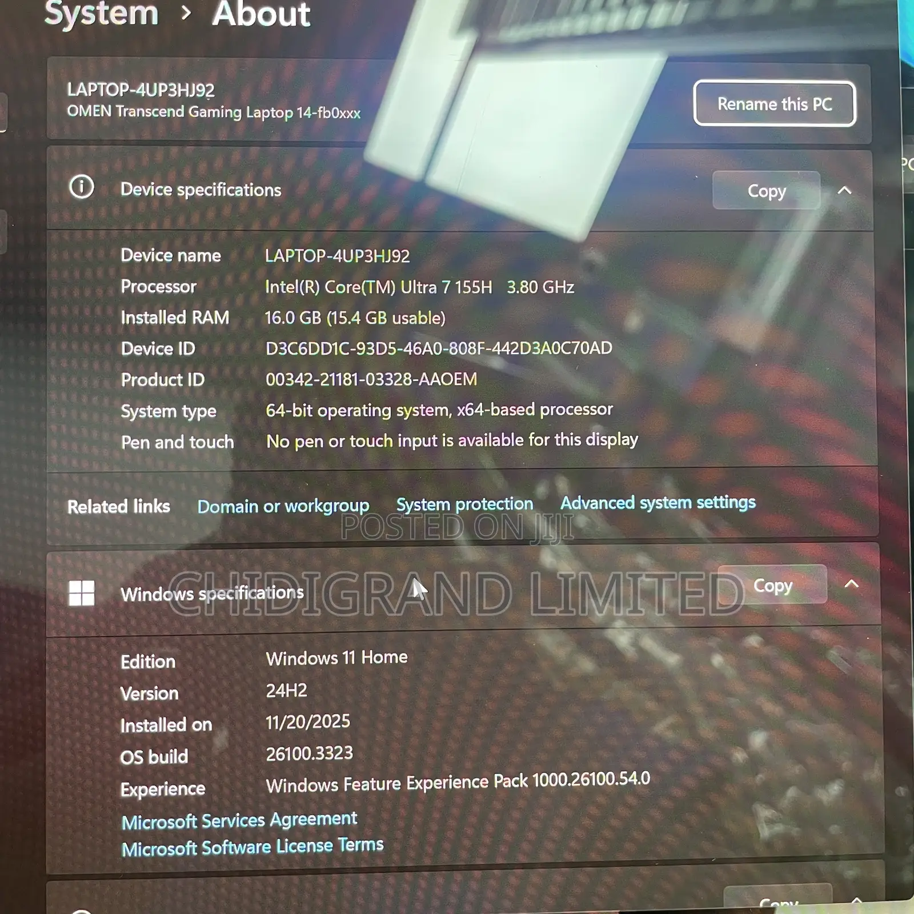This screenshot has width=914, height=914.
Task: Open Domain or workgroup link
Action: (283, 506)
